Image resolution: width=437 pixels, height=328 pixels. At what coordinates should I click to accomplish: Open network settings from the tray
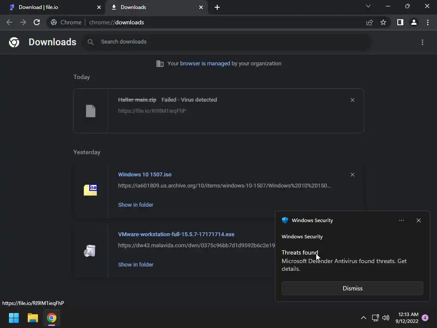click(375, 318)
